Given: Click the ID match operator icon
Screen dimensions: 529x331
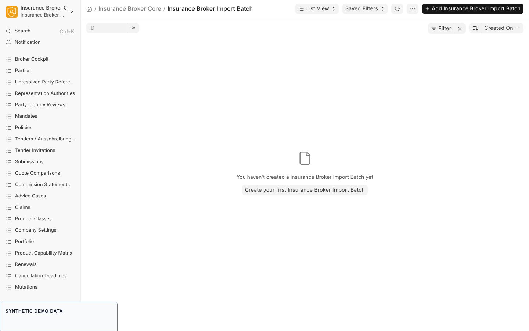Looking at the screenshot, I should pyautogui.click(x=133, y=28).
